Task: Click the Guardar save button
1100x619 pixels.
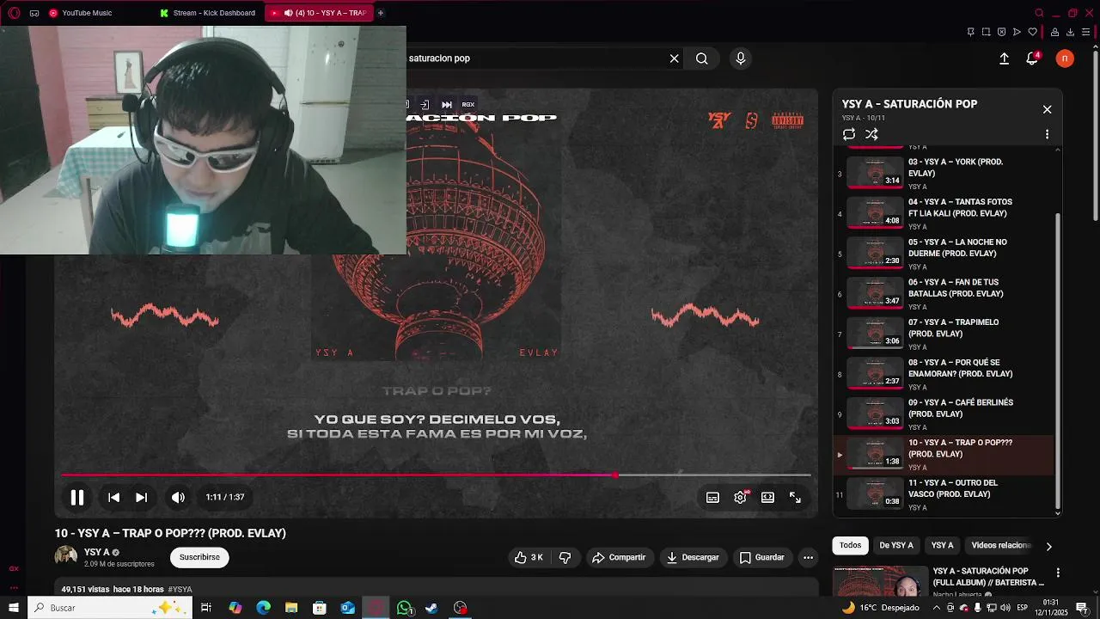Action: point(761,557)
